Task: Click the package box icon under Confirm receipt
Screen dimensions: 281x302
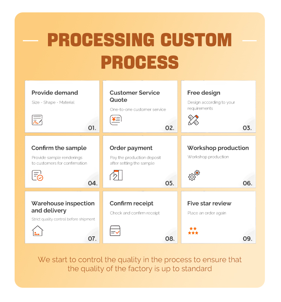Action: click(115, 231)
